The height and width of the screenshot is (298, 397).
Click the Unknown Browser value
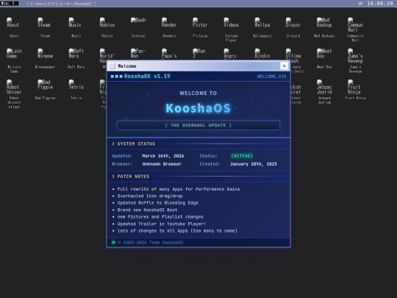(162, 164)
